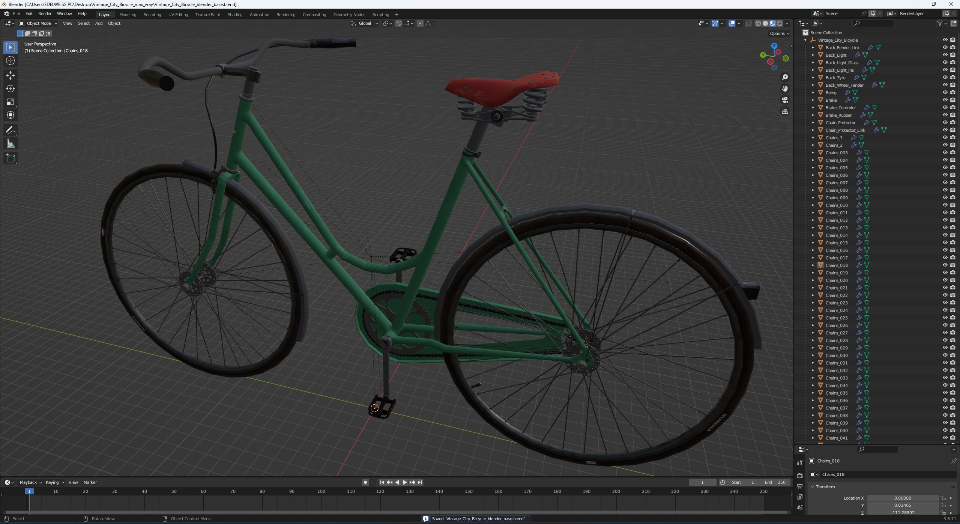Choose the Select Box tool

point(11,47)
